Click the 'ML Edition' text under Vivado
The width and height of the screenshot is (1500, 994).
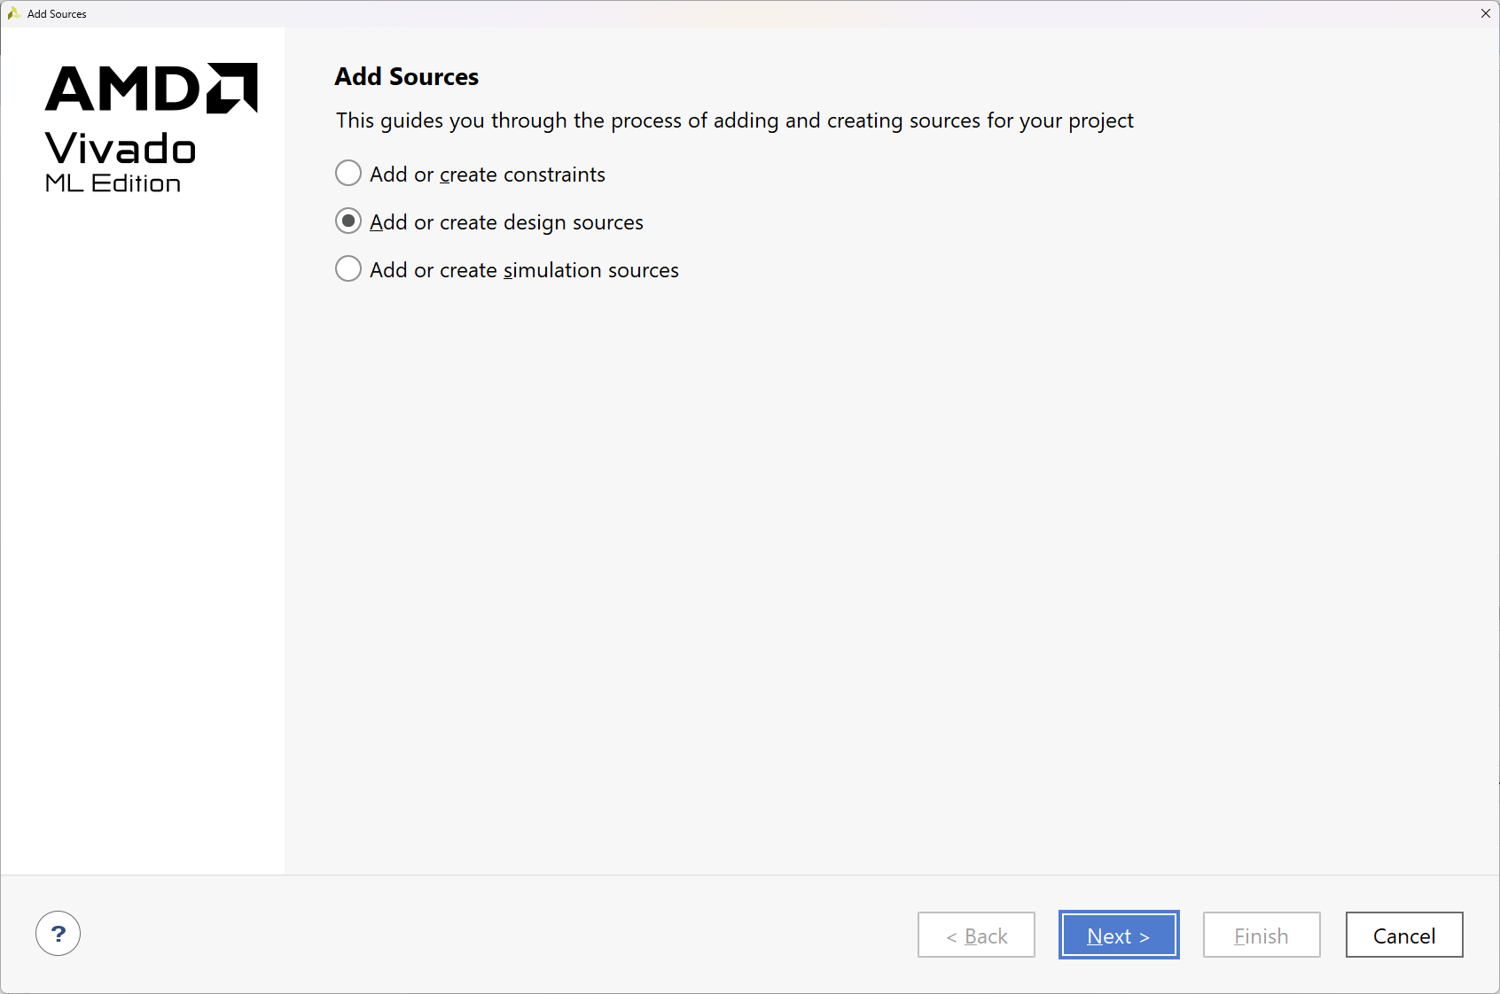[113, 183]
